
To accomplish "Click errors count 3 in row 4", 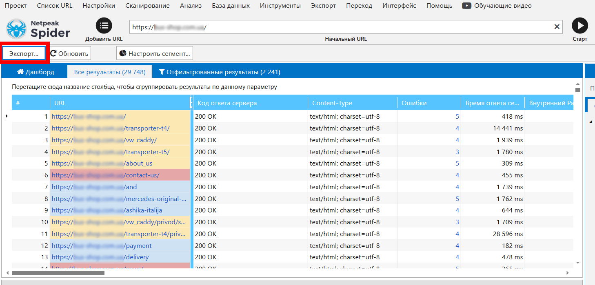I will (457, 152).
